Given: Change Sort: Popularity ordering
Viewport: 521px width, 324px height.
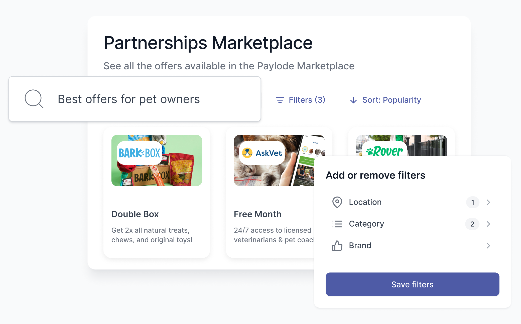Looking at the screenshot, I should [391, 100].
